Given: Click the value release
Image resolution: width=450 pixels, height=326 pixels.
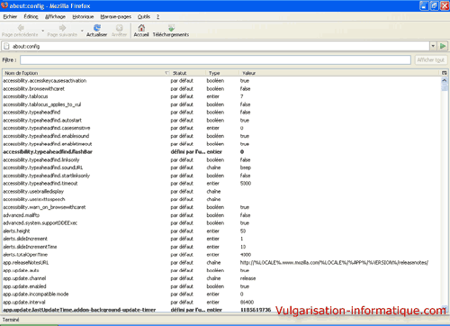Looking at the screenshot, I should click(247, 278).
